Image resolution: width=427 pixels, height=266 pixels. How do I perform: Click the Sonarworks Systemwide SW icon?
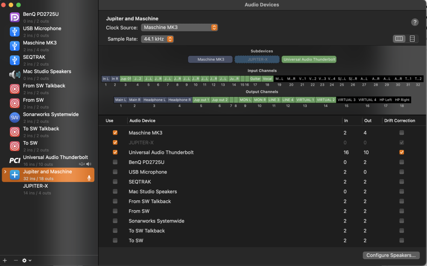point(15,118)
